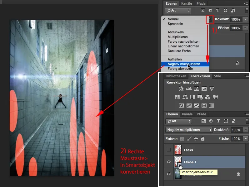
Task: Open the Deckkraft dropdown arrow
Action: [x=246, y=129]
